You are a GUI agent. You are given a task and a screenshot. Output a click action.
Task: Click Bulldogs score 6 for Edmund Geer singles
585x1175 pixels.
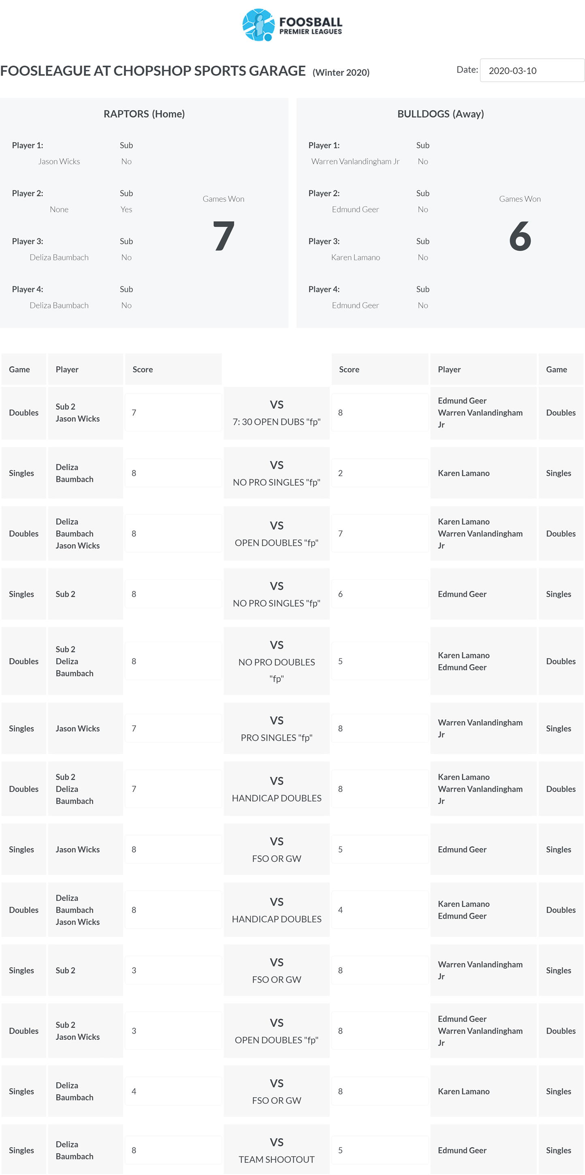380,594
